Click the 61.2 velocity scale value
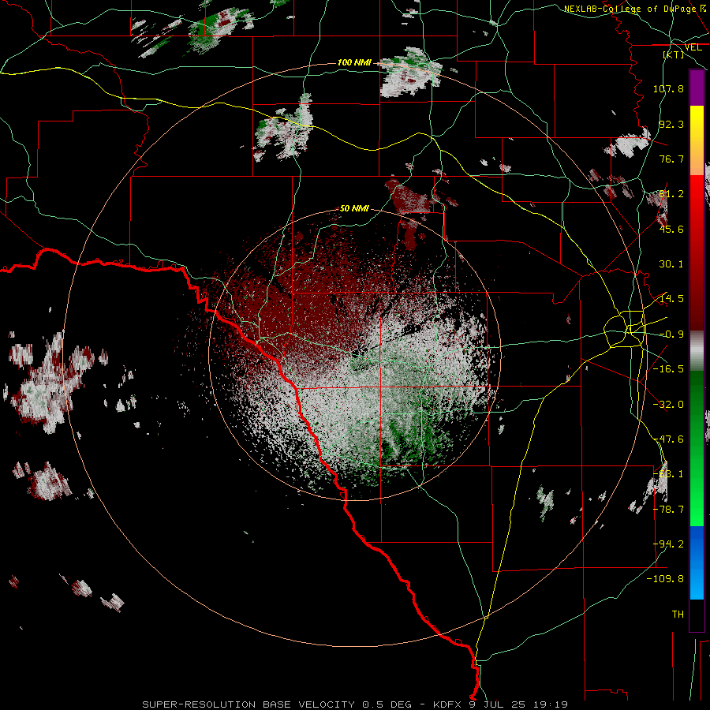Screen dimensions: 710x710 pyautogui.click(x=671, y=194)
